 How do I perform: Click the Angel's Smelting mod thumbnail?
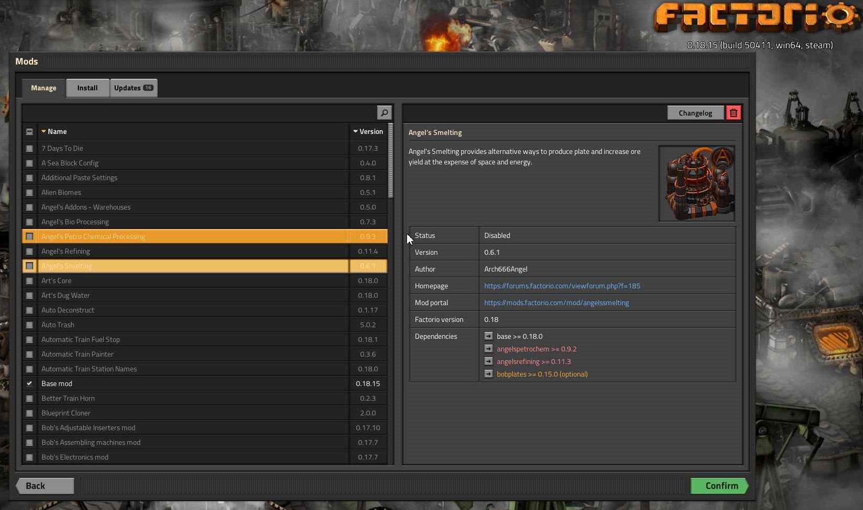tap(696, 183)
